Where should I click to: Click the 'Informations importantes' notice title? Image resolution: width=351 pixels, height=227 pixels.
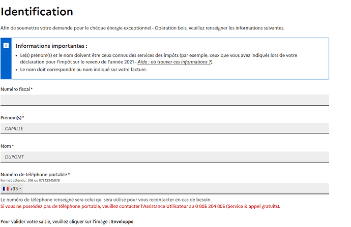click(51, 46)
